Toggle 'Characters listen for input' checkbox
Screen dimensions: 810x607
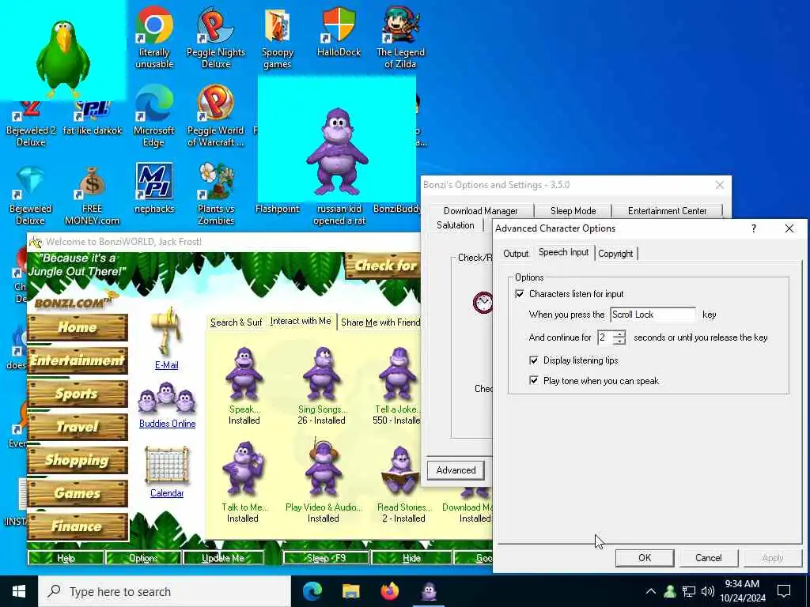(x=520, y=294)
